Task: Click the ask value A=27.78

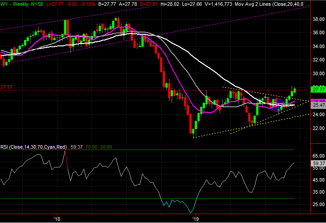Action: (x=128, y=4)
